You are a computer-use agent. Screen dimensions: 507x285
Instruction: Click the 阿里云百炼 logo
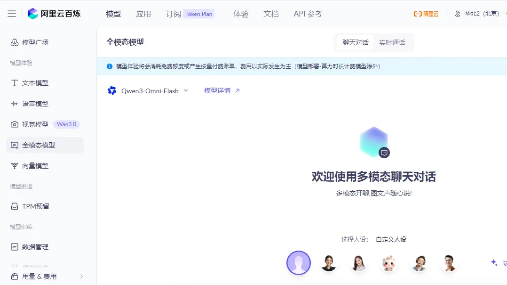pos(54,14)
